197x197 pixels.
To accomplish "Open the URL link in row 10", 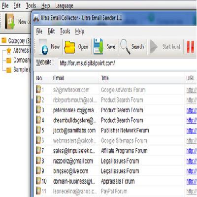I will point(192,182).
